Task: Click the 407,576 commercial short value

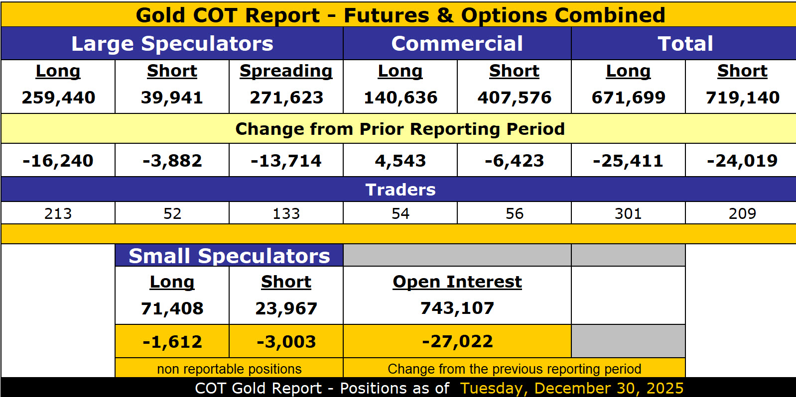Action: (514, 98)
